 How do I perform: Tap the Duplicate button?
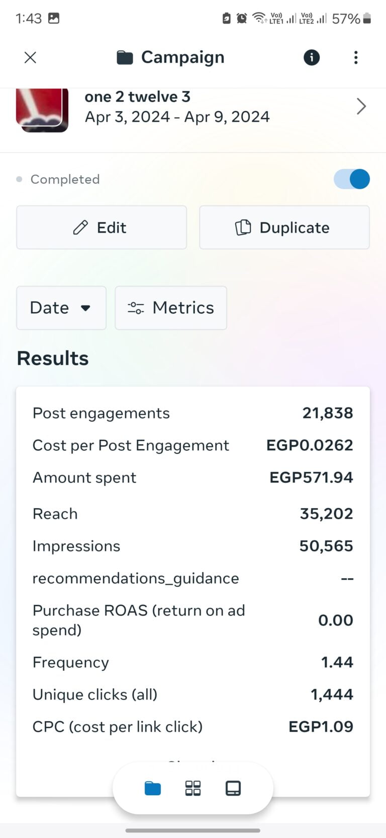coord(284,228)
